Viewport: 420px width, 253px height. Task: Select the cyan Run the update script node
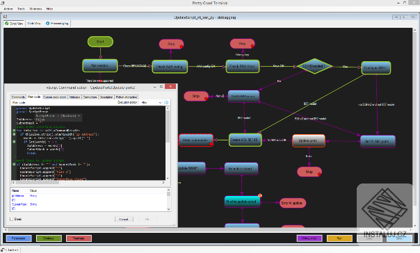coord(241,202)
